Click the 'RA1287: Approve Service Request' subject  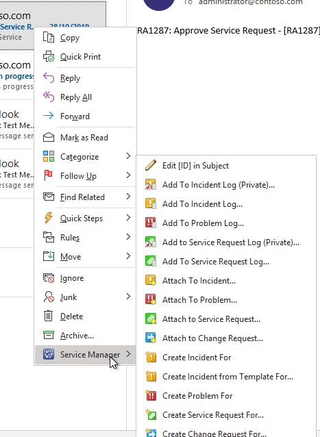[x=228, y=30]
